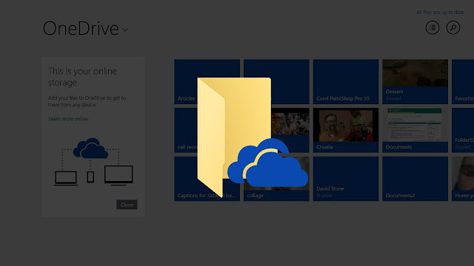The height and width of the screenshot is (266, 474).
Task: Open the search magnifier icon
Action: (453, 28)
